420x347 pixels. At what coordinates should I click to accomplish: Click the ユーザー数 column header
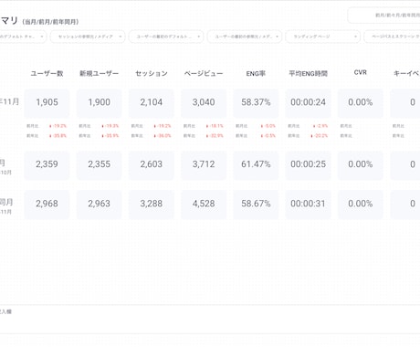tap(47, 73)
